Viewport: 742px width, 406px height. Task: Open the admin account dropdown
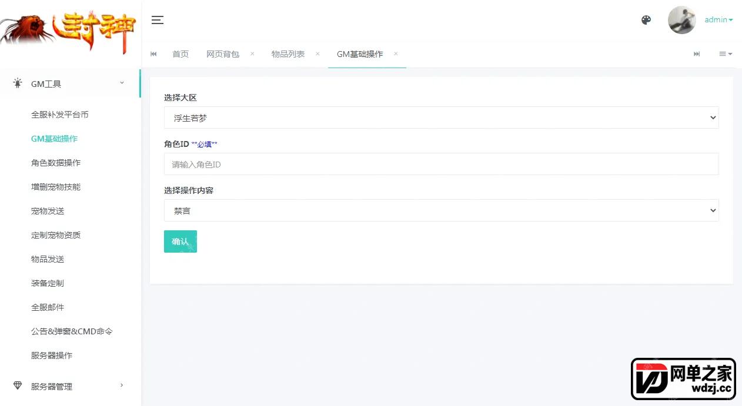718,20
